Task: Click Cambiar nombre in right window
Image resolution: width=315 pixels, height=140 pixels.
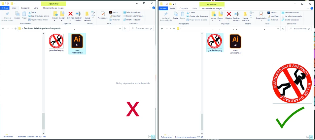Action: (236, 17)
